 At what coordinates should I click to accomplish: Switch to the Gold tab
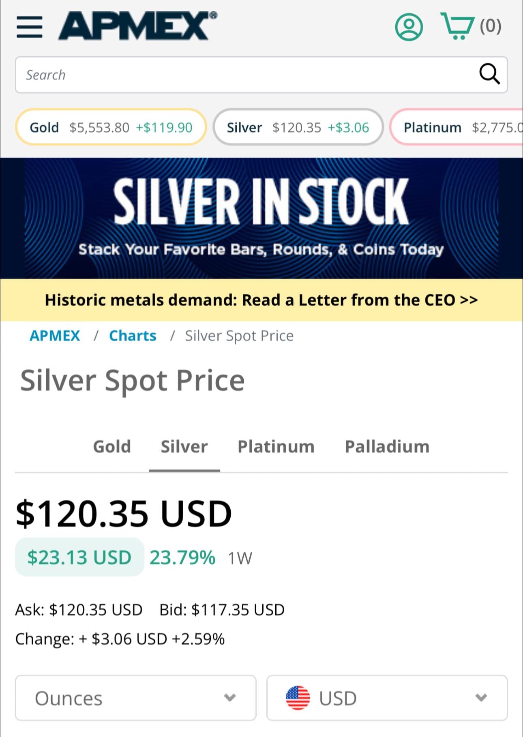(112, 447)
